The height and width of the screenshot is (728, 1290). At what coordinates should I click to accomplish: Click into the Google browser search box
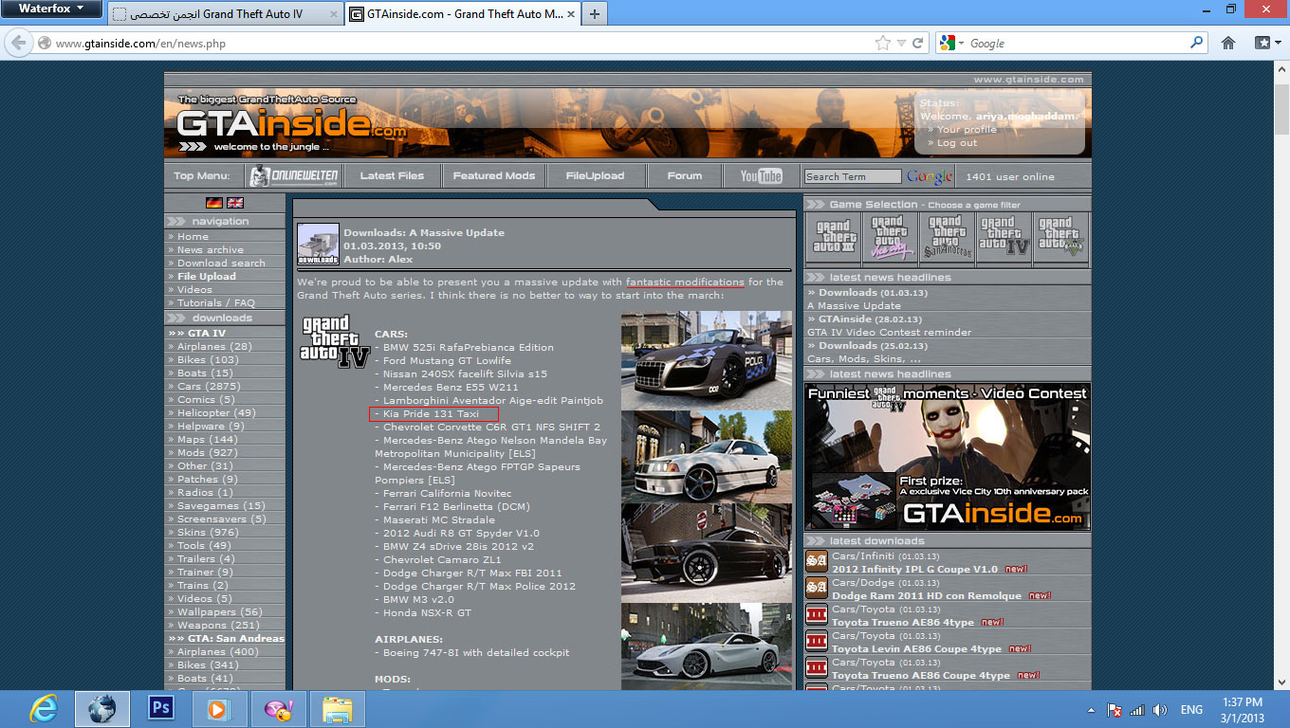pos(1078,43)
